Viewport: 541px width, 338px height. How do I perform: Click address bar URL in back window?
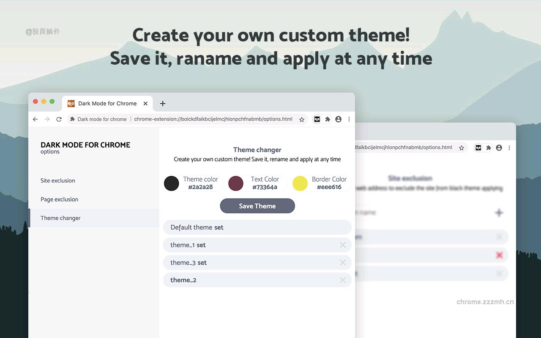click(404, 147)
